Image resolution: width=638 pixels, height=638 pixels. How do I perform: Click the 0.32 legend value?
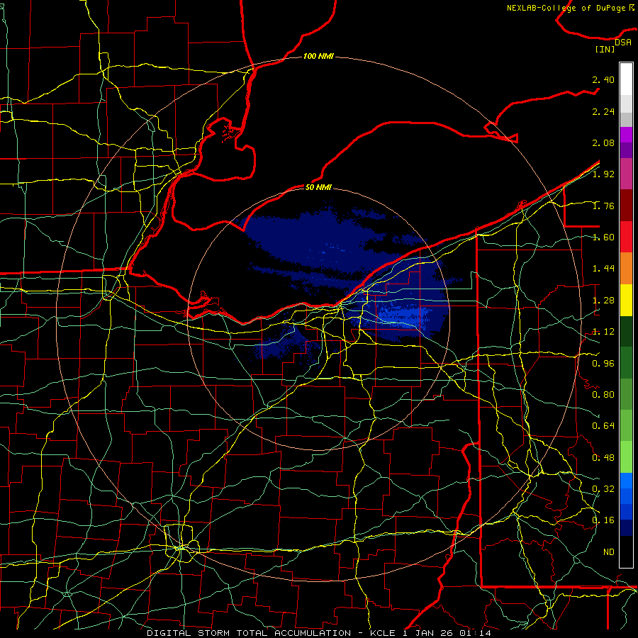pos(603,489)
